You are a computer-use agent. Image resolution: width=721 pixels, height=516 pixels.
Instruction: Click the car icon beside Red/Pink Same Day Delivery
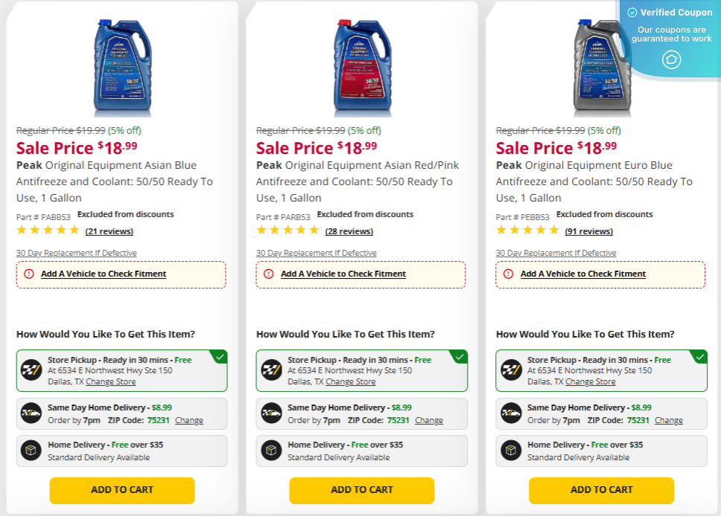tap(271, 413)
